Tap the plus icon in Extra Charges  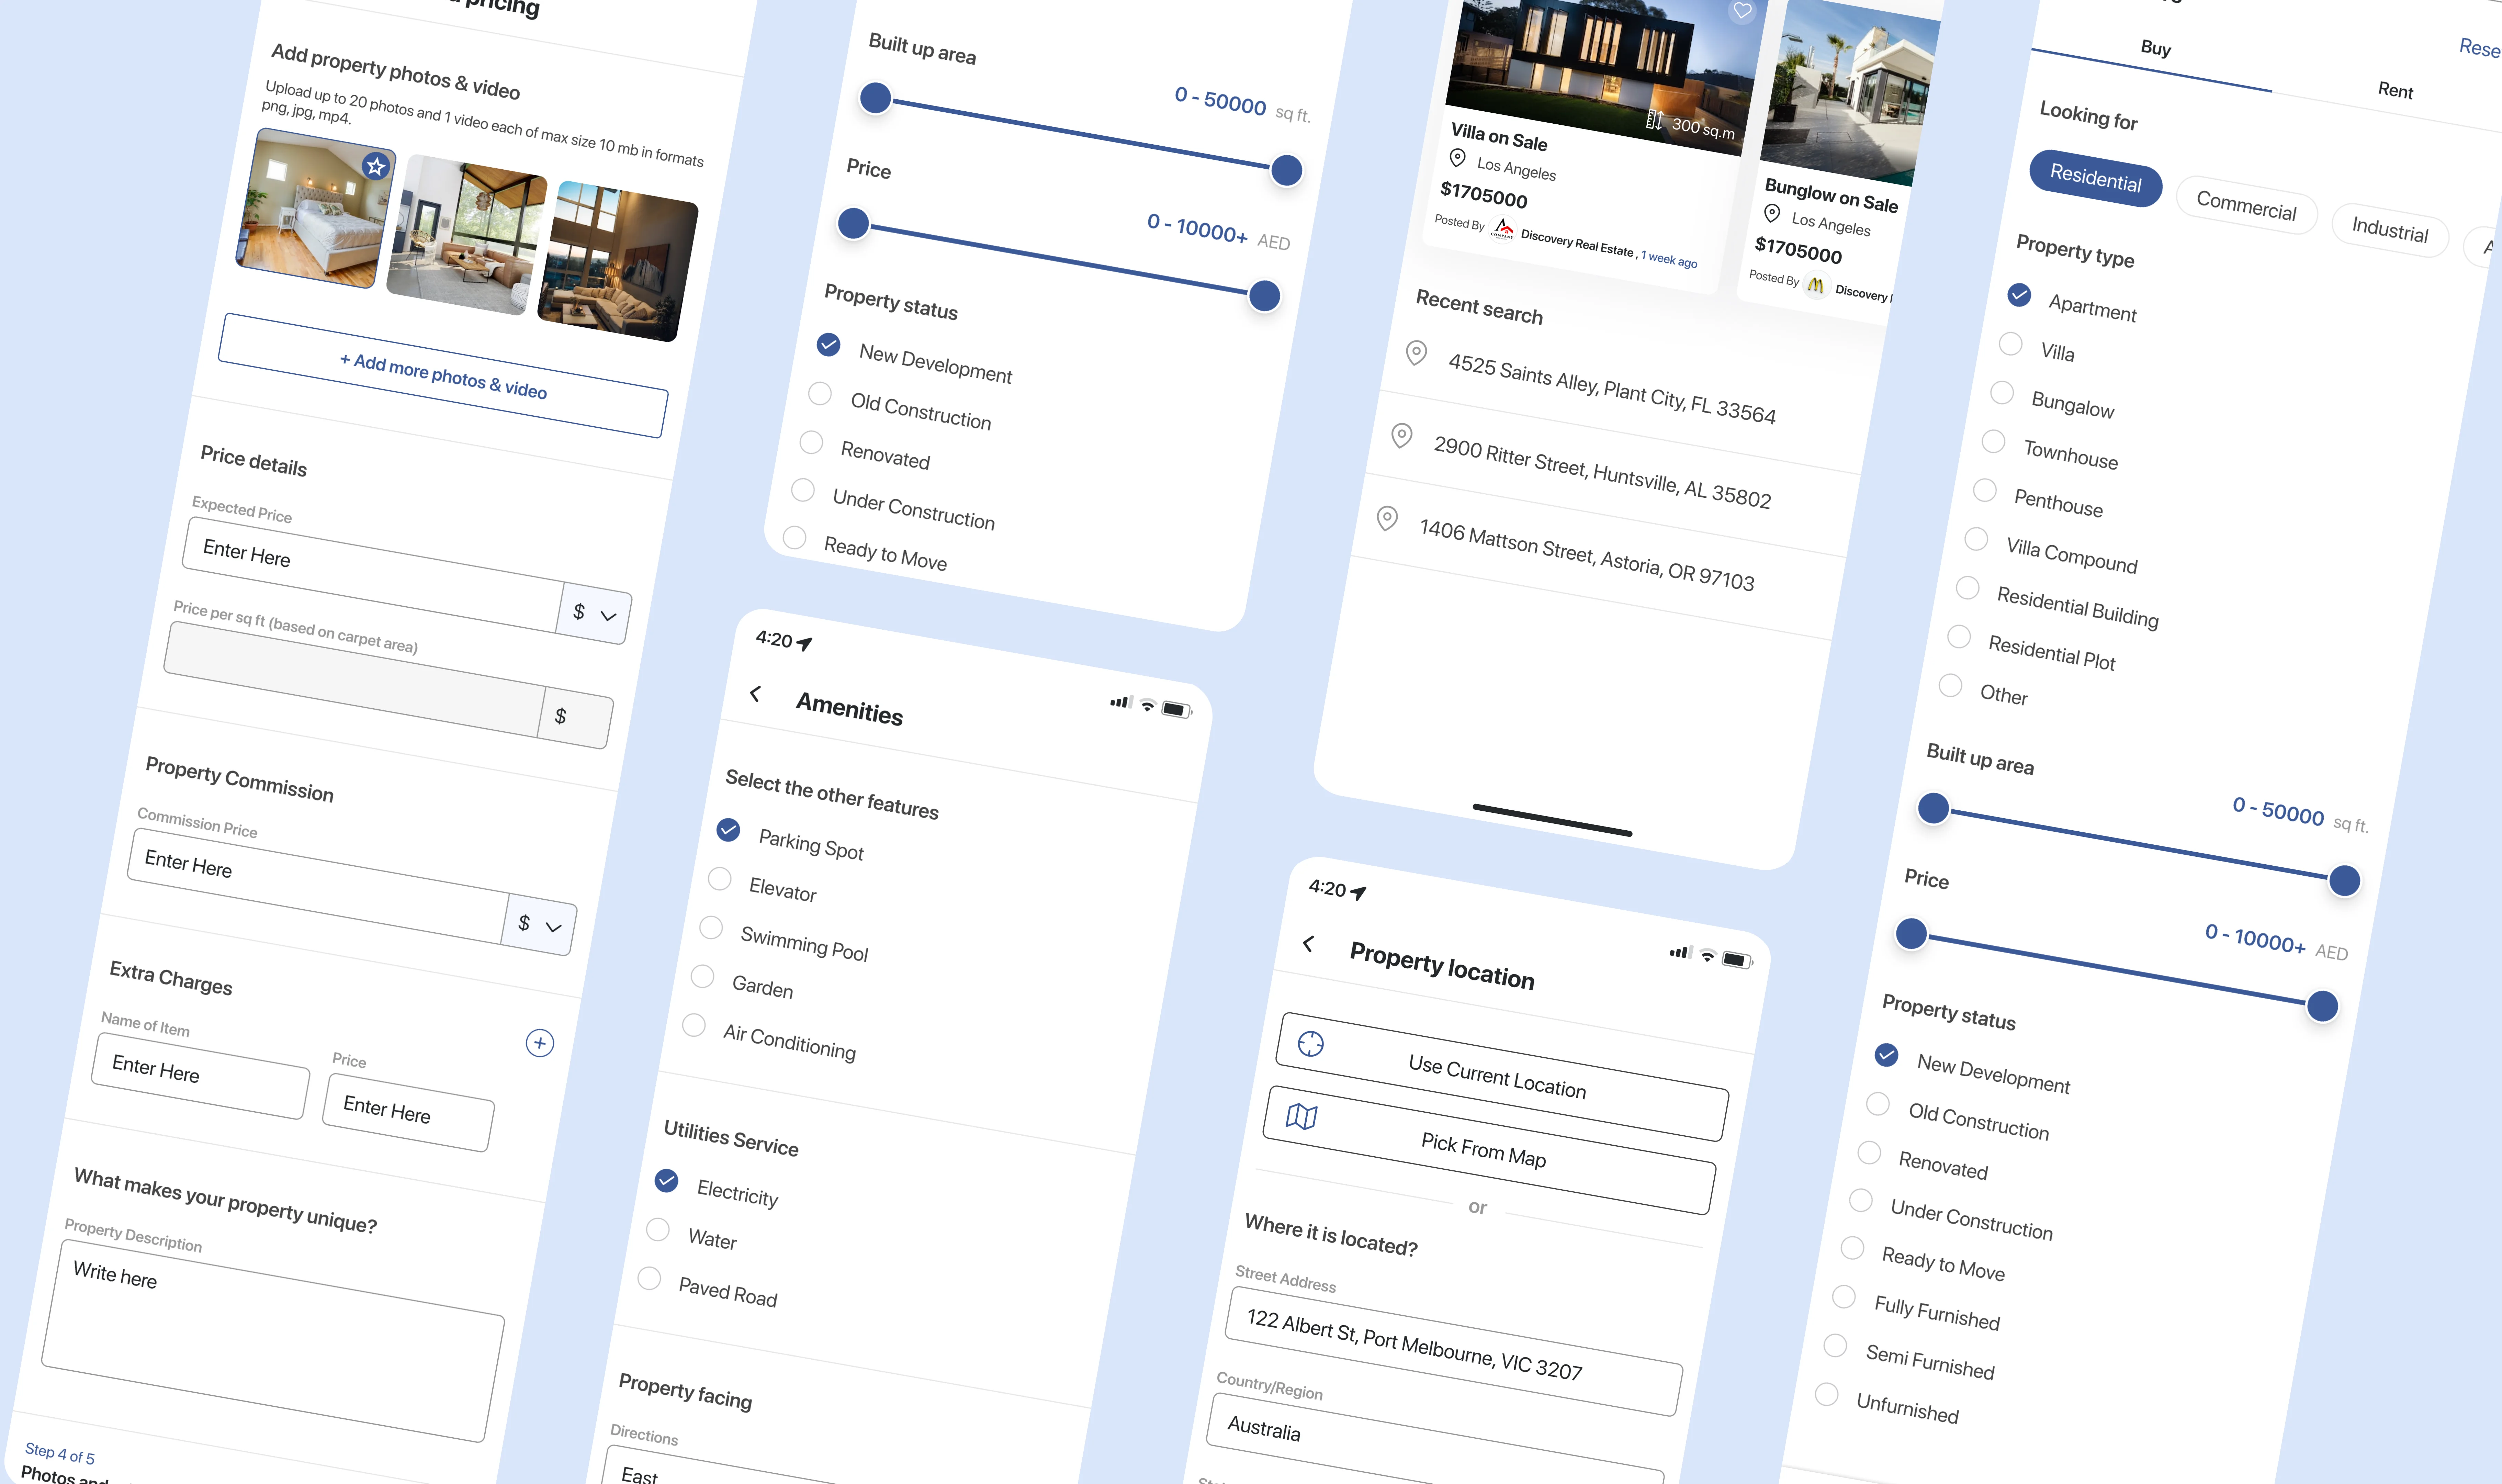[x=540, y=1043]
